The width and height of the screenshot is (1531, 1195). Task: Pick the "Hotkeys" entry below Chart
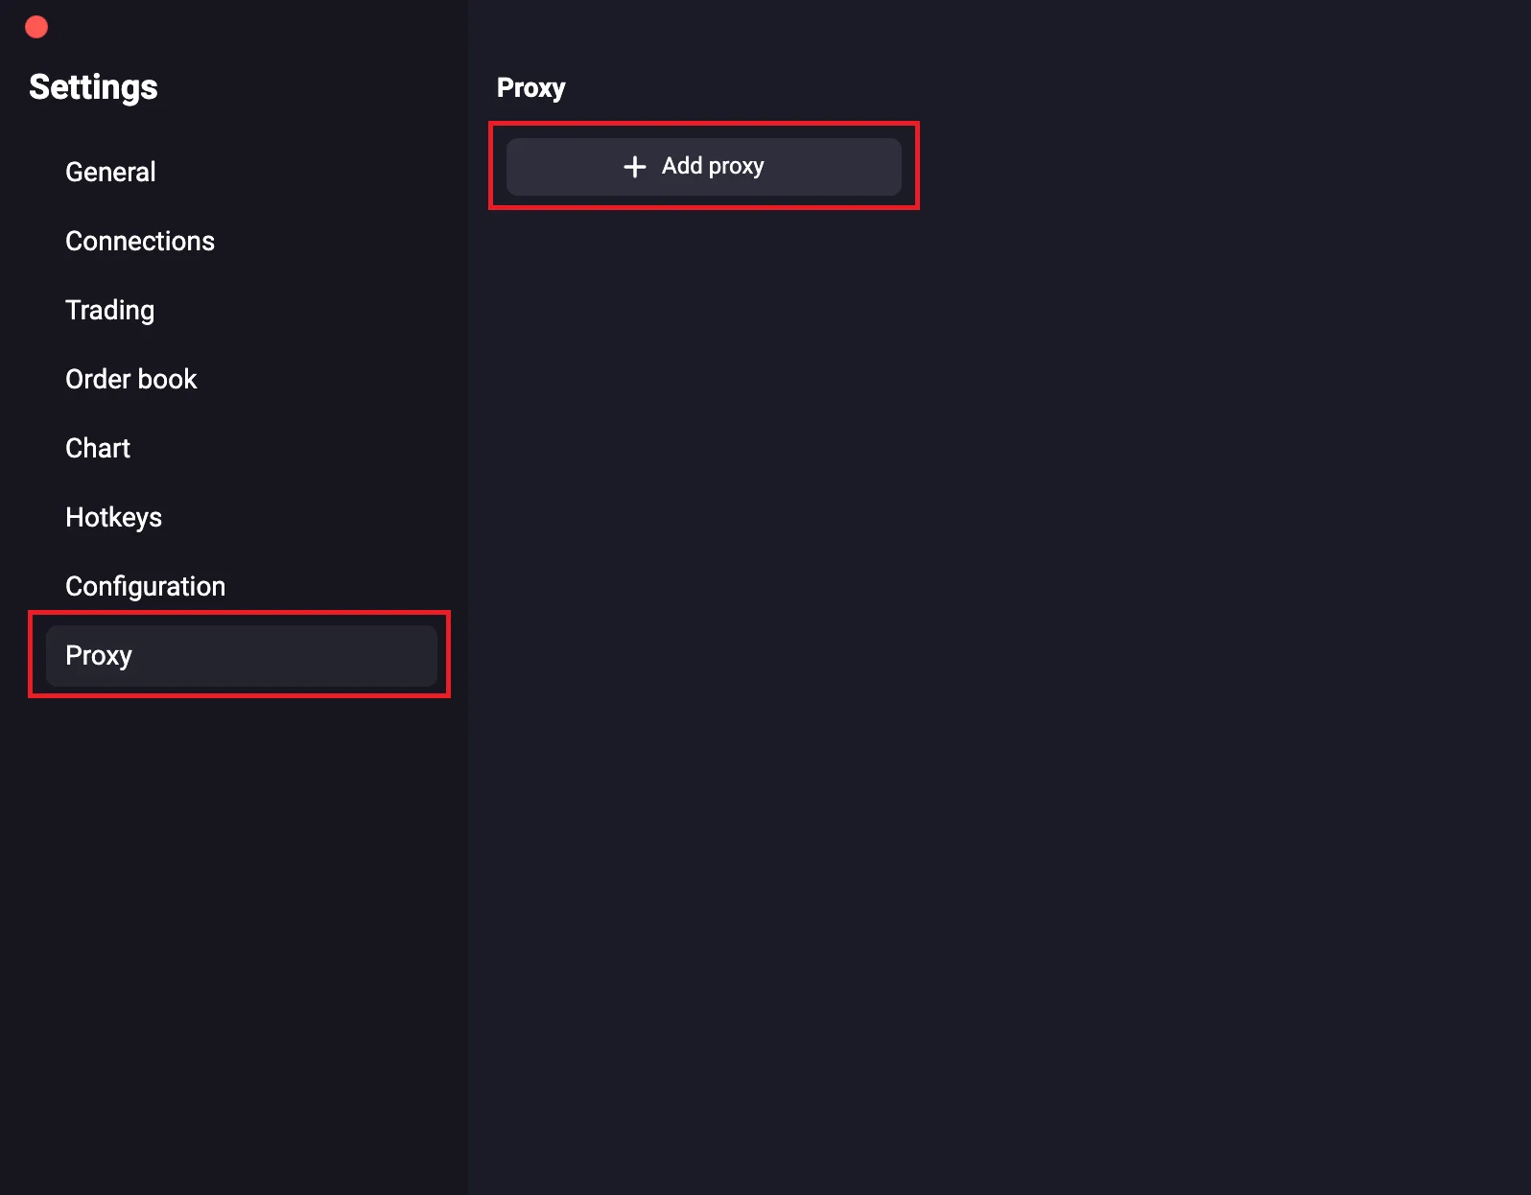[113, 518]
